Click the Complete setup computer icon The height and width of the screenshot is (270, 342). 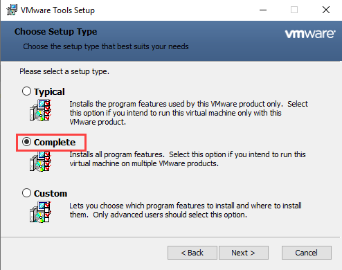point(40,161)
